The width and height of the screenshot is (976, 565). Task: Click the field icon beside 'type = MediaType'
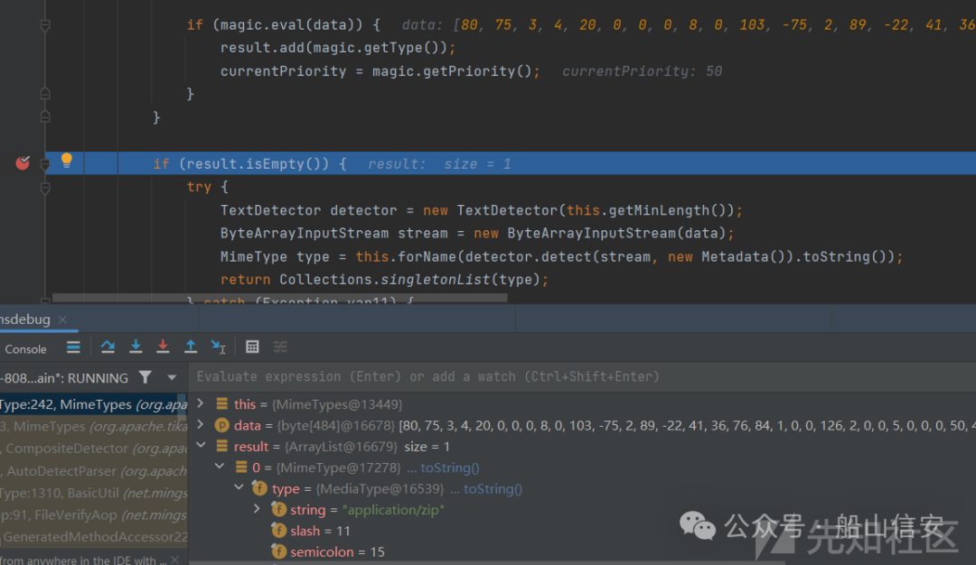259,488
